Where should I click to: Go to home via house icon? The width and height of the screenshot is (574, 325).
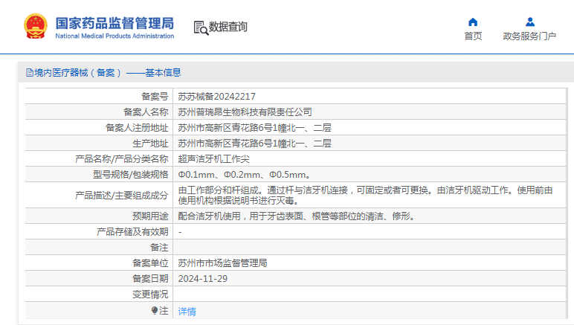pyautogui.click(x=473, y=22)
